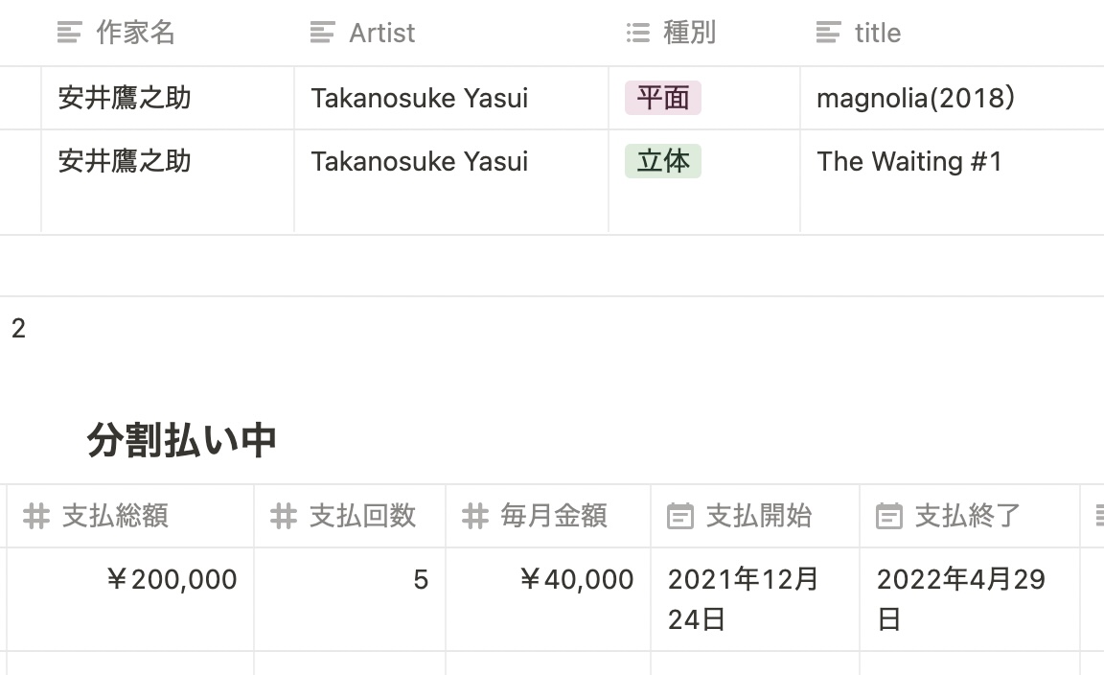This screenshot has width=1104, height=675.
Task: Click the calendar icon beside 支払終了 header
Action: [888, 516]
